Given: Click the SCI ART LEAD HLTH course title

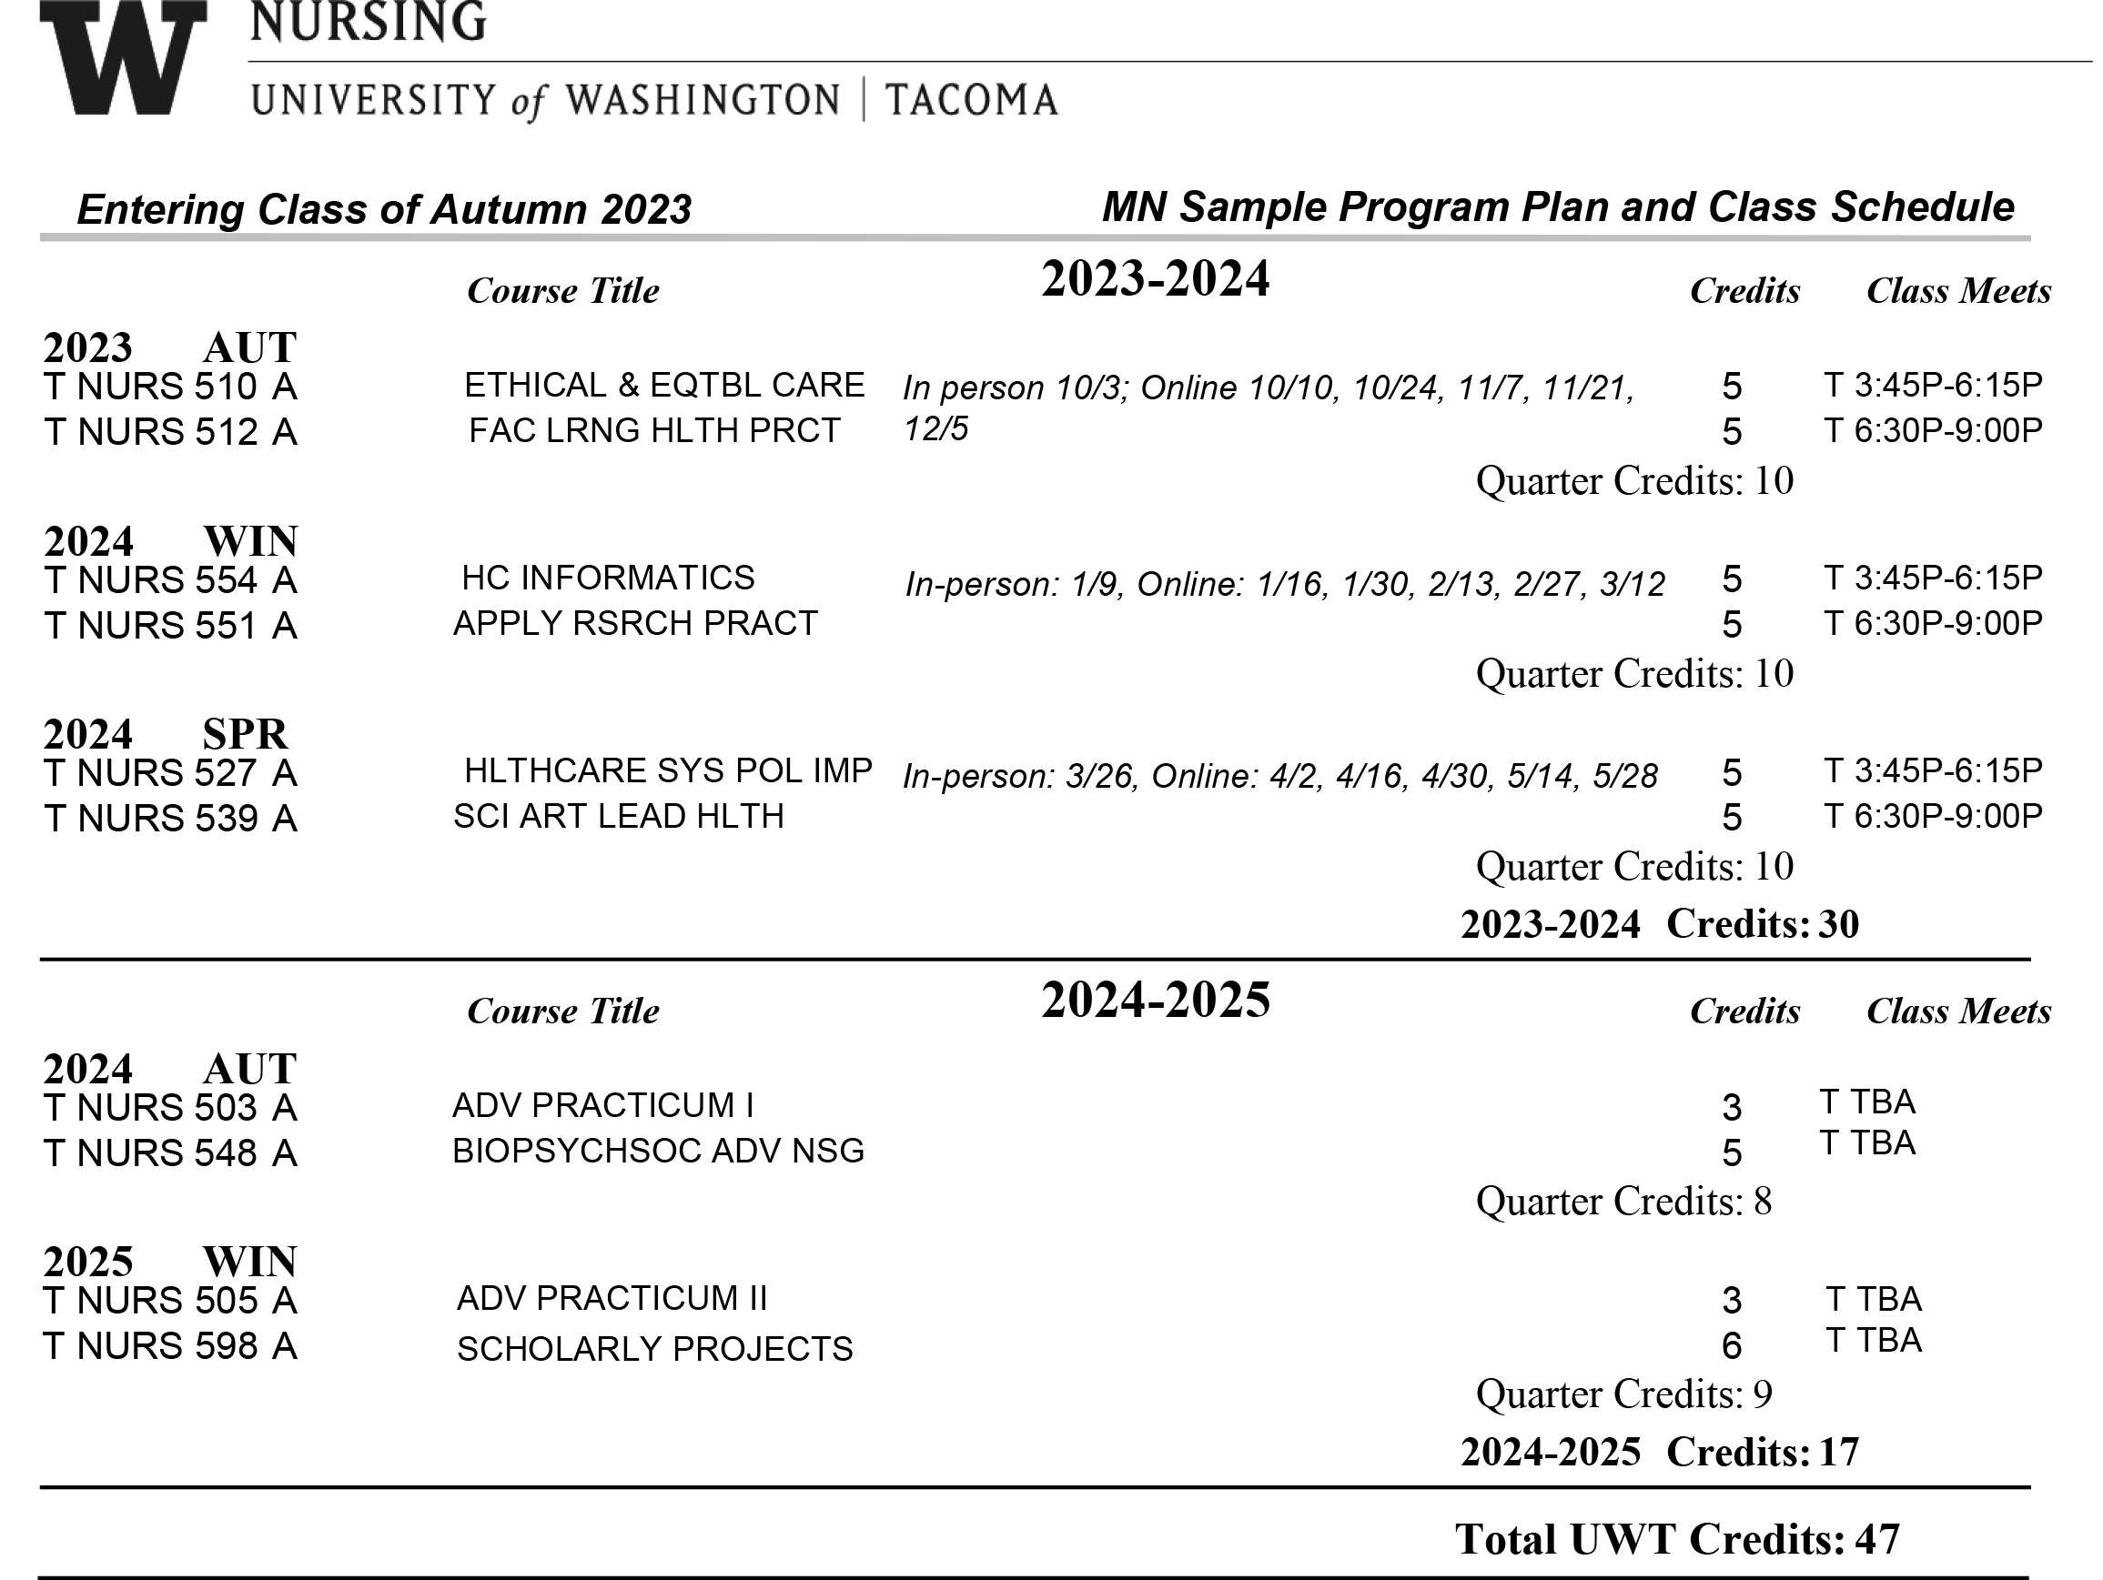Looking at the screenshot, I should click(618, 816).
